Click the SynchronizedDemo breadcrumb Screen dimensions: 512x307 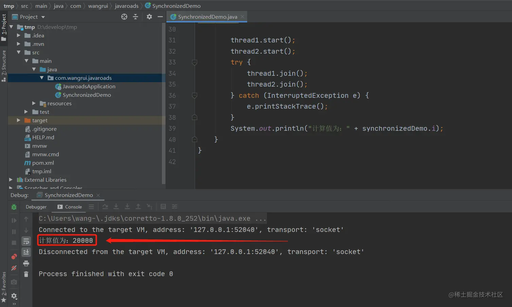point(172,6)
